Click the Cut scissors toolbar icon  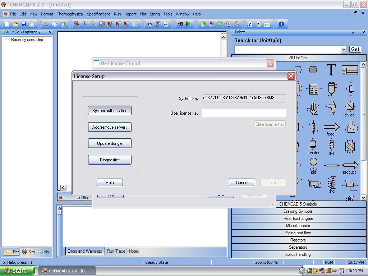(46, 24)
